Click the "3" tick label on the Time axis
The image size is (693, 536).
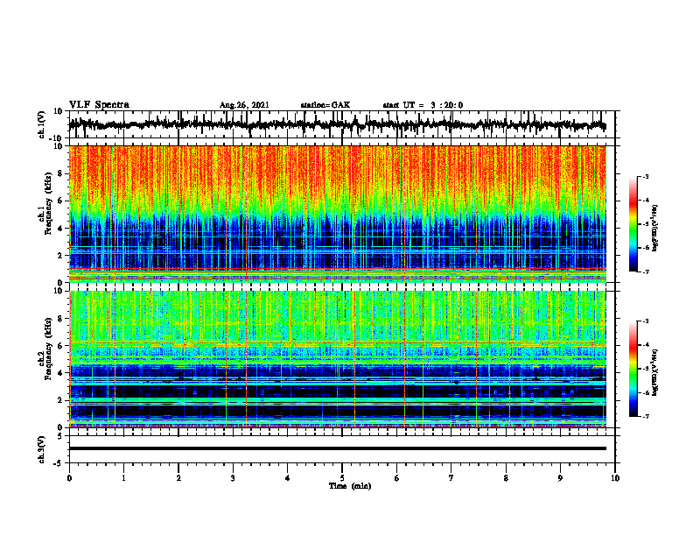pyautogui.click(x=233, y=478)
